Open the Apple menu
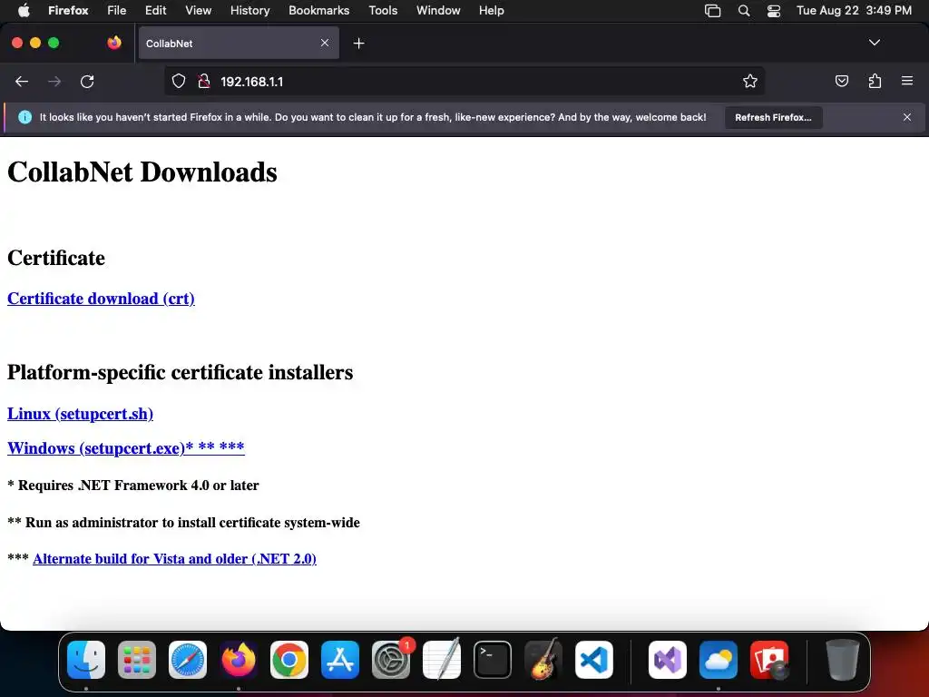This screenshot has width=929, height=697. coord(24,11)
